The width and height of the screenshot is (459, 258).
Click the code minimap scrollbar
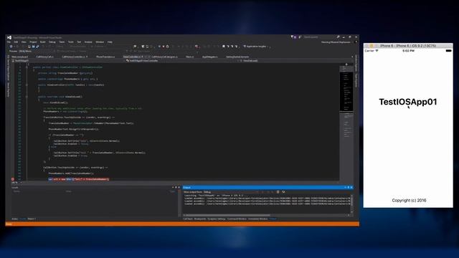[346, 123]
